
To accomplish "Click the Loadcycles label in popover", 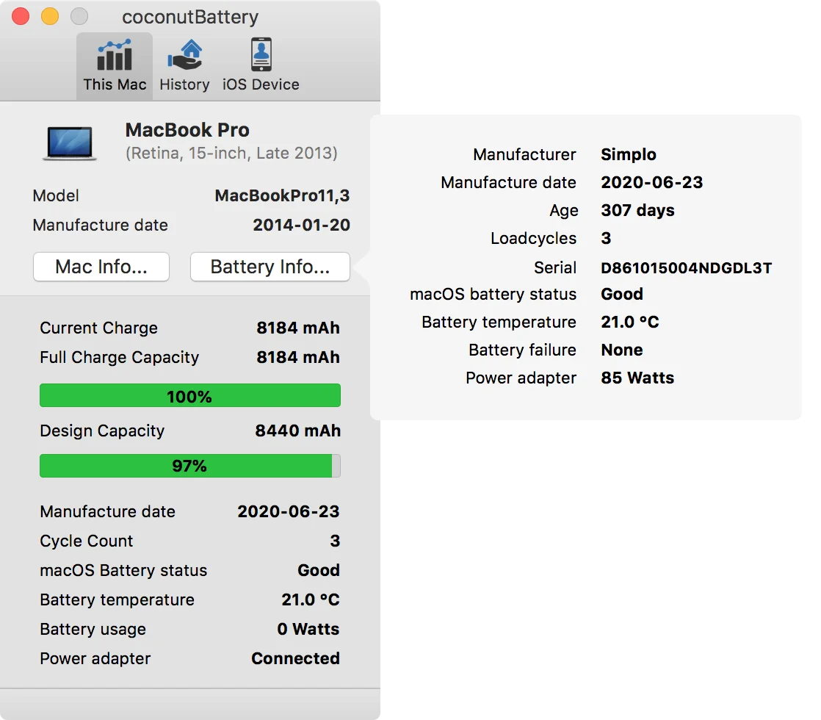I will coord(534,239).
